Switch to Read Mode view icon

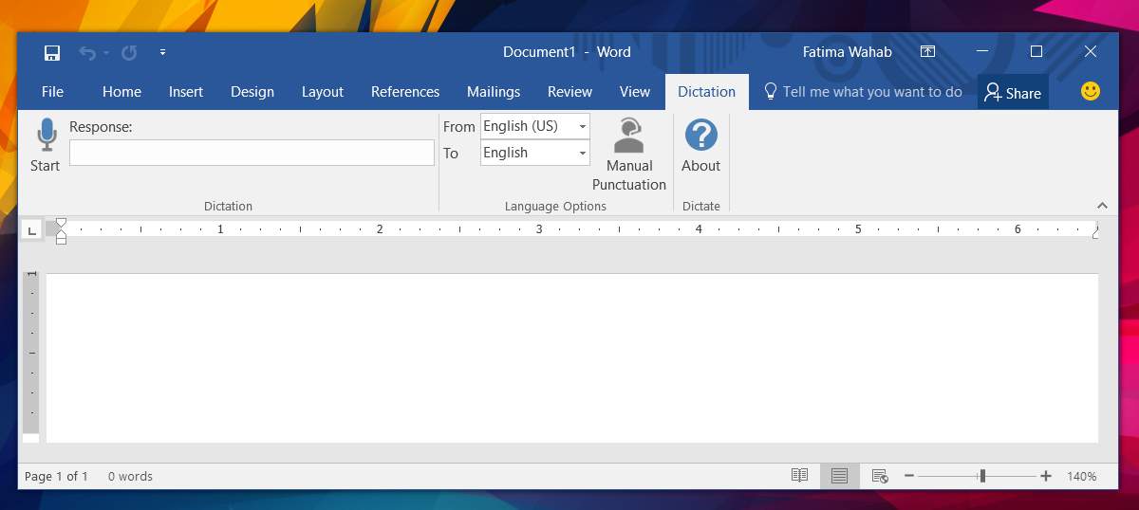800,476
